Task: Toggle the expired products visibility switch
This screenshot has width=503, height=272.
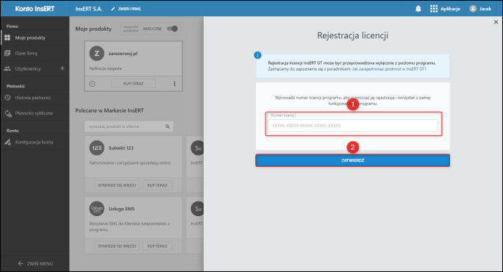Action: point(172,29)
